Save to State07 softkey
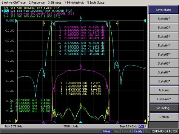This screenshot has height=134, width=179. coord(164,72)
